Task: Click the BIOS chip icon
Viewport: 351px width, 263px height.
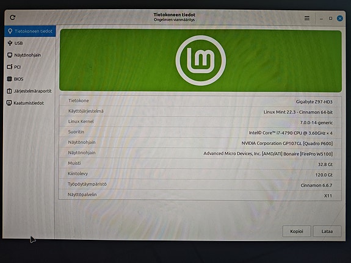Action: [9, 79]
